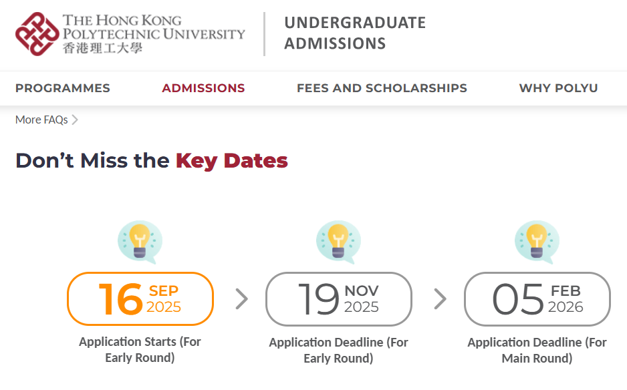Image resolution: width=627 pixels, height=390 pixels.
Task: Click The Hong Kong Polytechnic University name
Action: 154,34
